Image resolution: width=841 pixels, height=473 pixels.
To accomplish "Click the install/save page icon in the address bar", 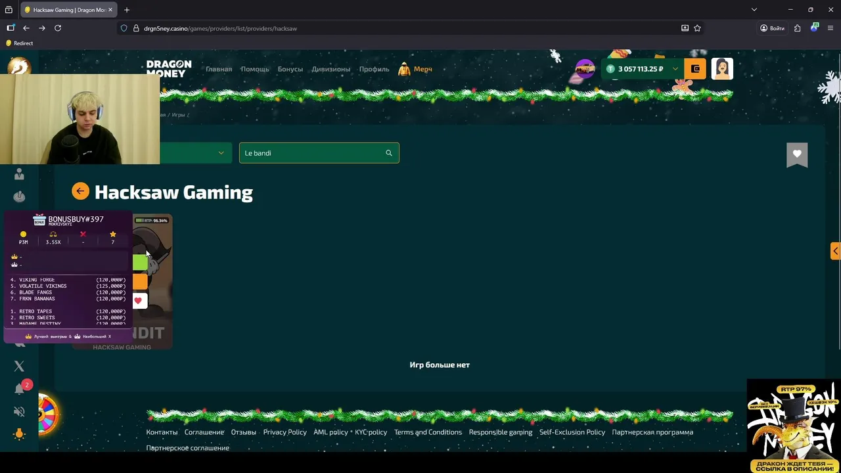I will click(685, 28).
